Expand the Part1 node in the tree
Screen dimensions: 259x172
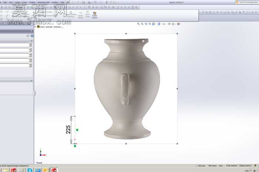(x=35, y=27)
